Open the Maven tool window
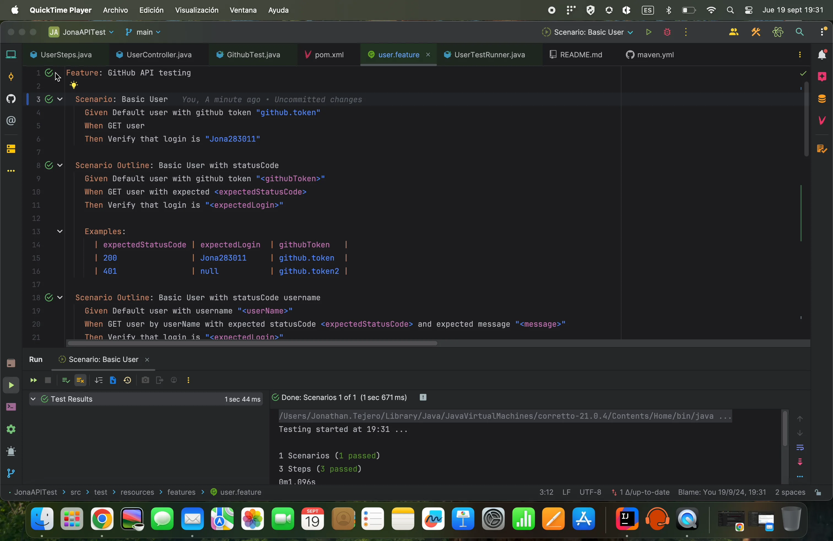 pos(822,121)
